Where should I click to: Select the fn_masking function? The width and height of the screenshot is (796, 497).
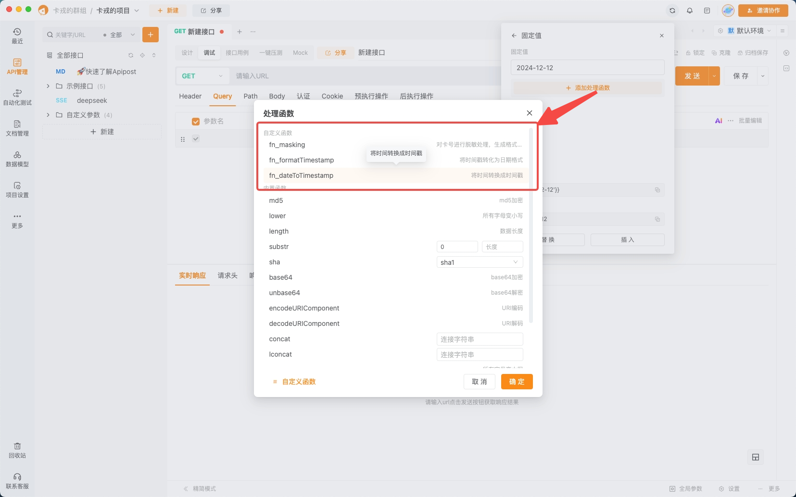[395, 145]
